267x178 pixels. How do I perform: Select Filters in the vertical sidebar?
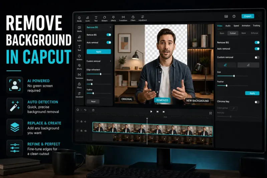click(79, 85)
